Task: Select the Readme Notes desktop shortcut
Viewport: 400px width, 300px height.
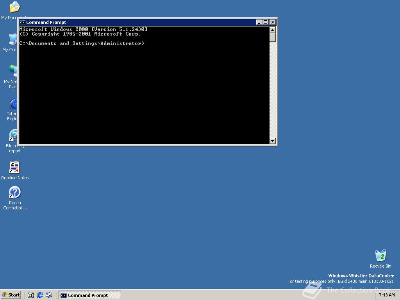Action: pos(15,167)
